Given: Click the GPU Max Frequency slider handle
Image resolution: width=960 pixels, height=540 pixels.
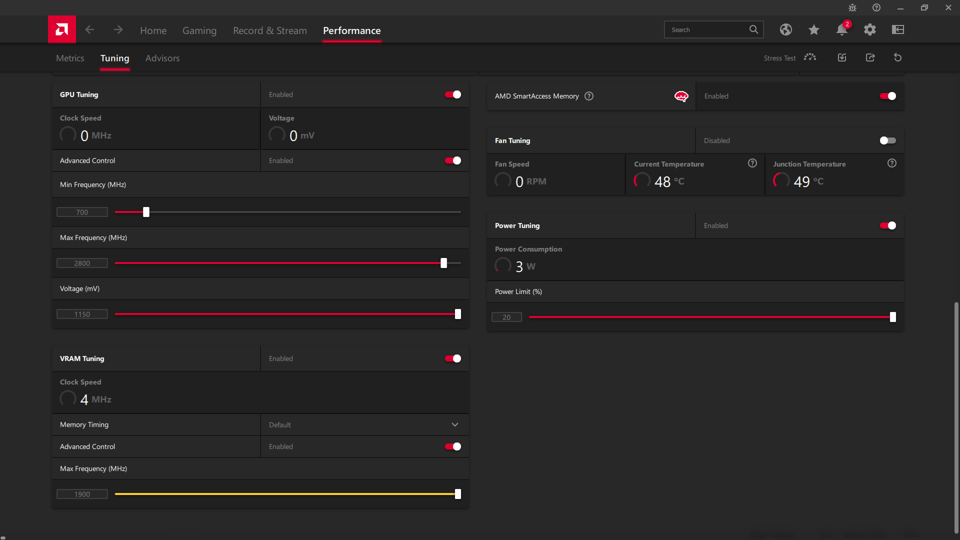Looking at the screenshot, I should (443, 263).
